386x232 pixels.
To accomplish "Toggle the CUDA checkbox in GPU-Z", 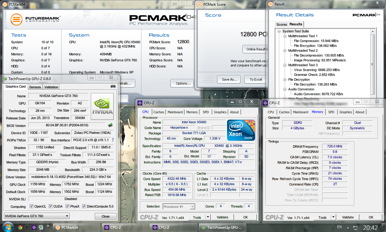I will (x=50, y=207).
